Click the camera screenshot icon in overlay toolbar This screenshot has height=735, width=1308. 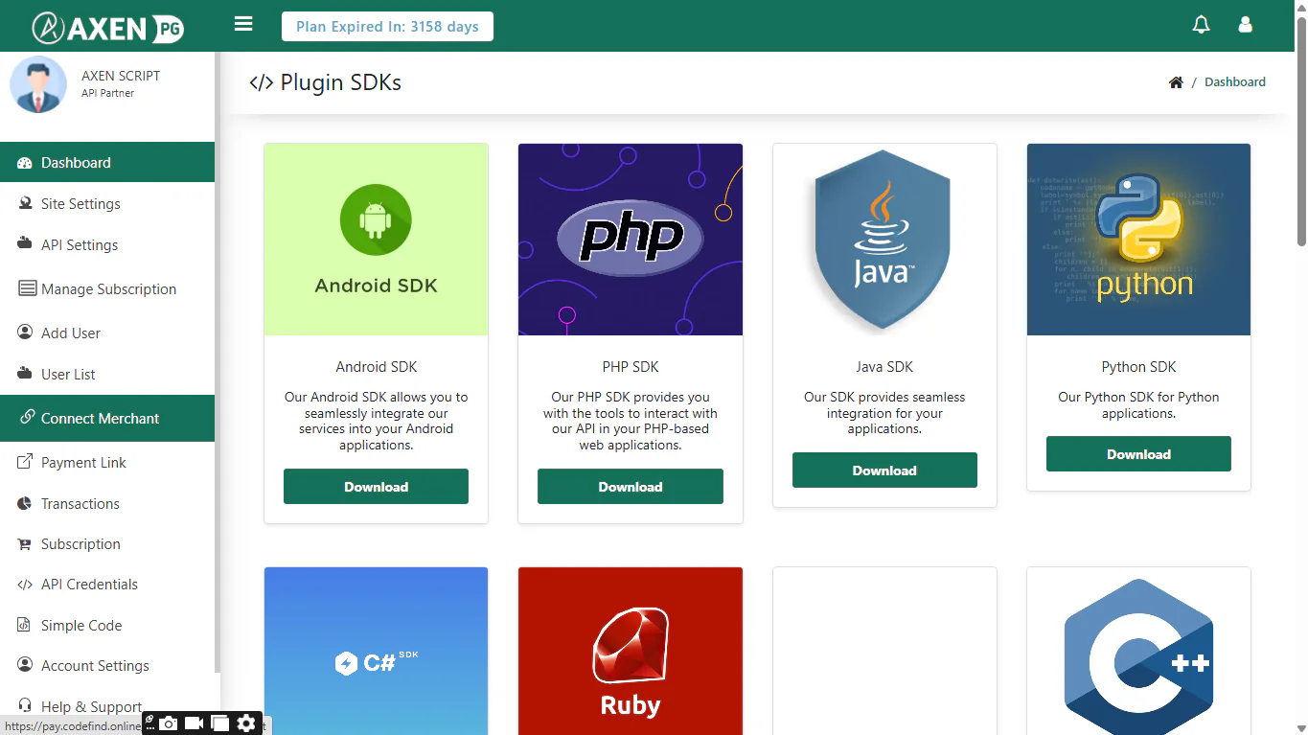[x=168, y=724]
